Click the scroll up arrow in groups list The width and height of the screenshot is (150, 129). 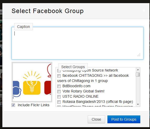(138, 70)
